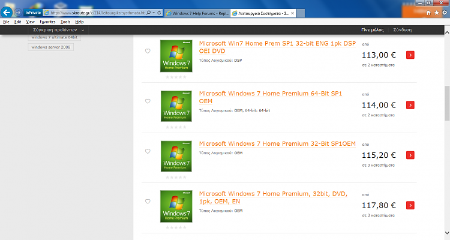This screenshot has width=450, height=240.
Task: Favorite the Home Premium 32-Bit SP1OEM heart
Action: click(x=148, y=151)
